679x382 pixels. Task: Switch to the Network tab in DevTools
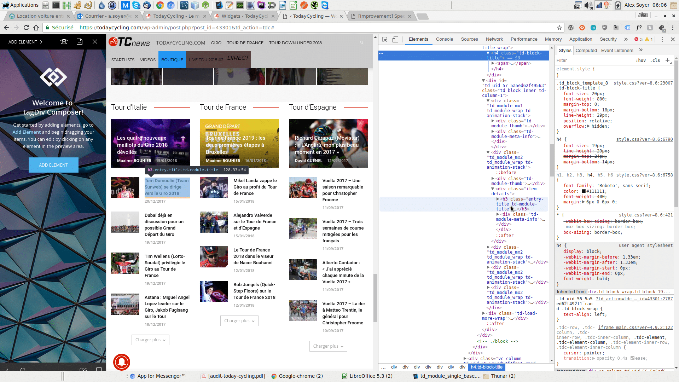[x=494, y=39]
